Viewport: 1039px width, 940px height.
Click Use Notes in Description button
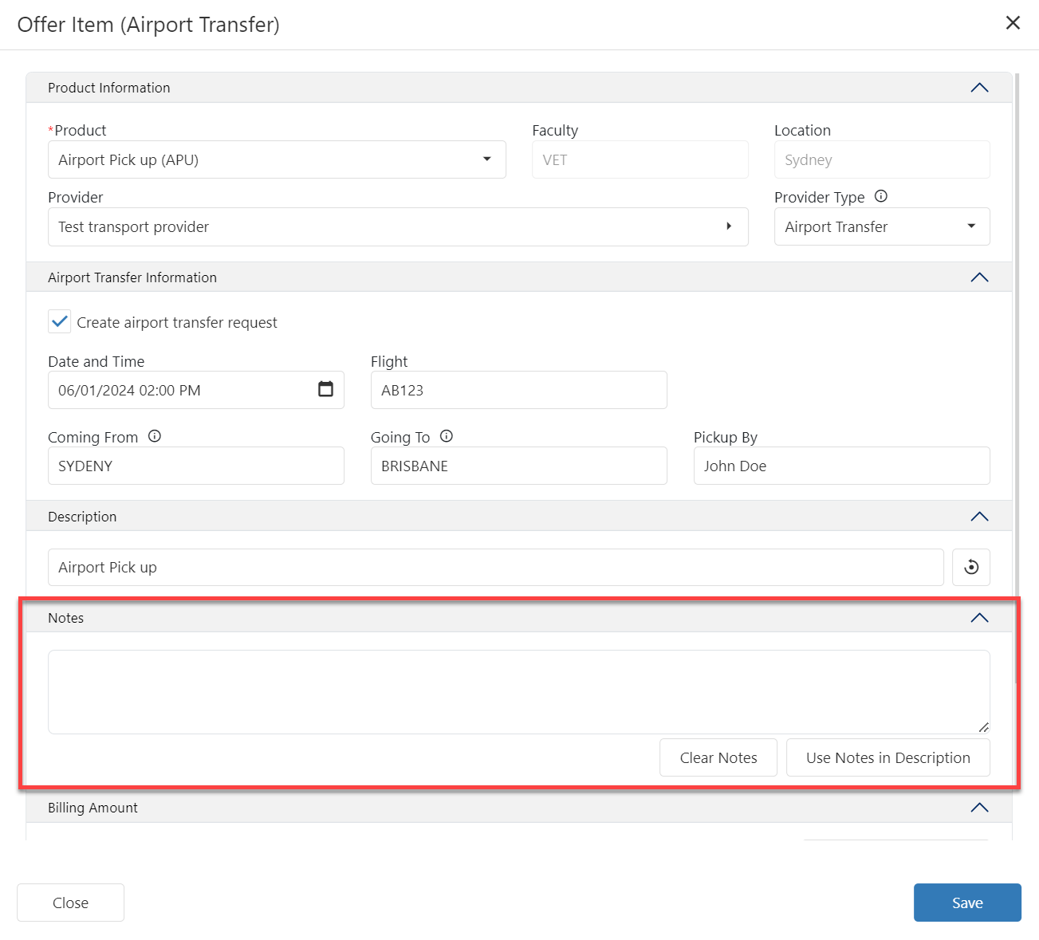click(x=887, y=757)
